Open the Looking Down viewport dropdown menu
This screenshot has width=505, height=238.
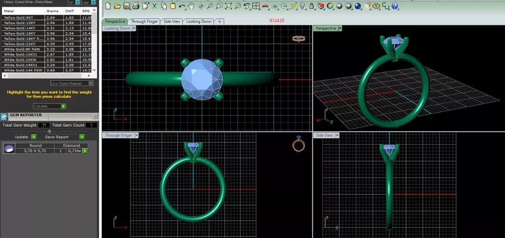[134, 28]
